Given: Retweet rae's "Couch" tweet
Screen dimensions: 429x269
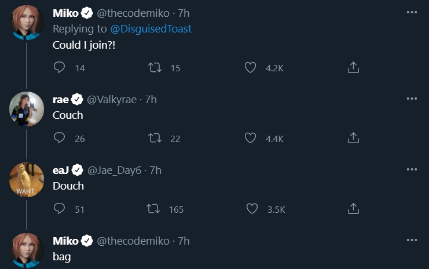Looking at the screenshot, I should point(155,139).
